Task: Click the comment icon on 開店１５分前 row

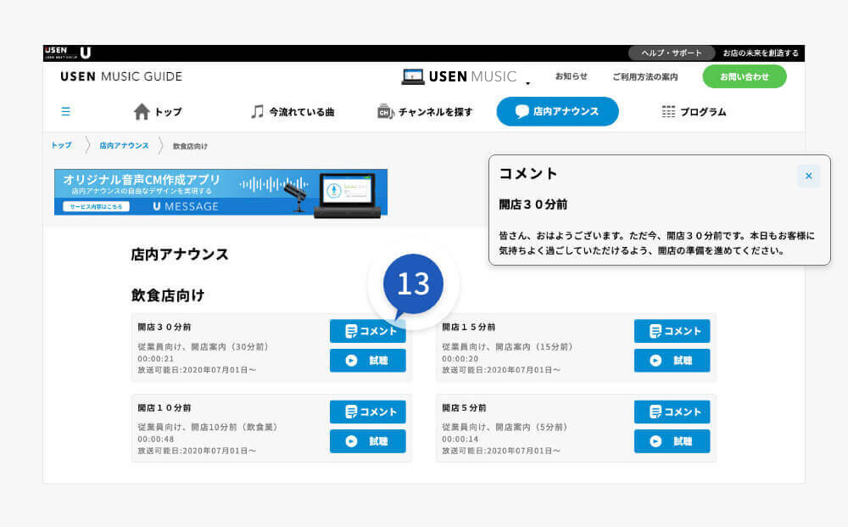Action: pyautogui.click(x=656, y=331)
